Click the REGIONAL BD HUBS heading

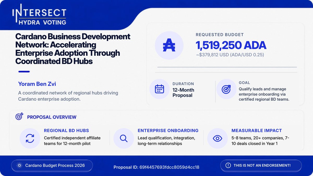point(66,131)
